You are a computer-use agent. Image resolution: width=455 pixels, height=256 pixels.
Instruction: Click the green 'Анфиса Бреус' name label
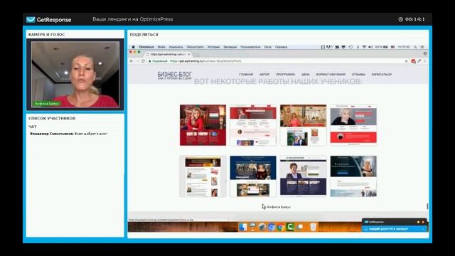47,104
